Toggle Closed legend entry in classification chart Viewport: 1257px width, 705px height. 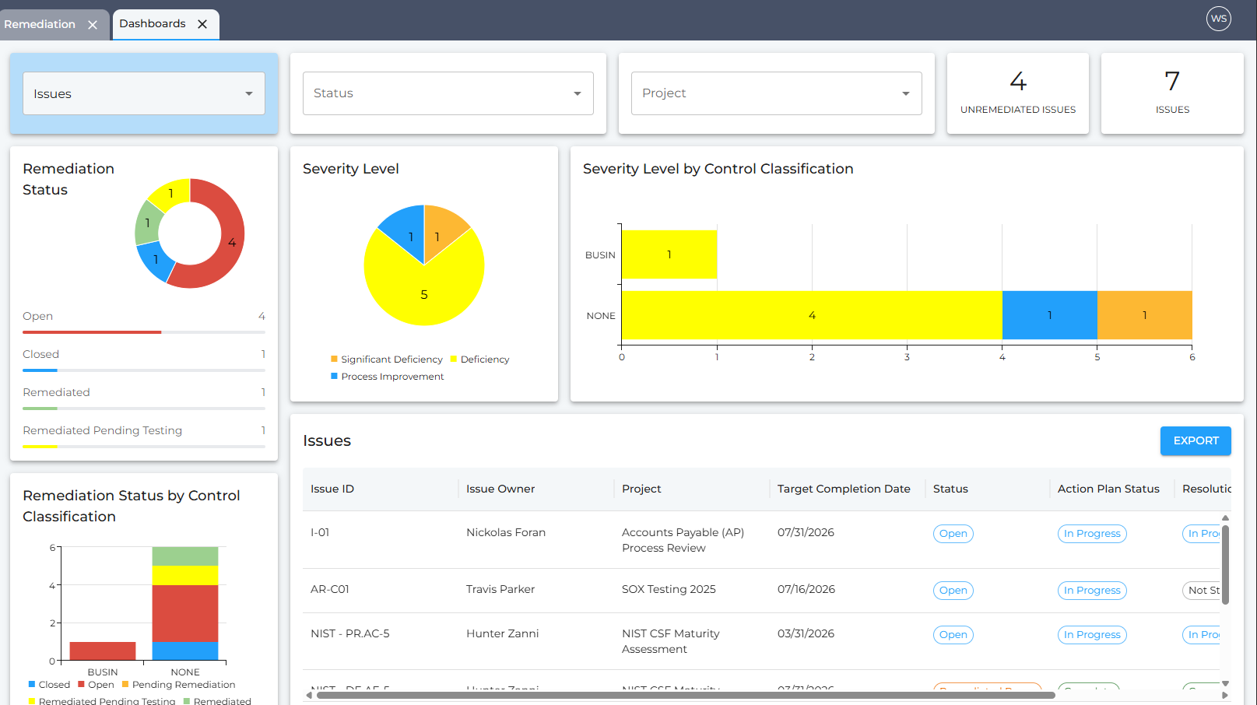click(x=49, y=685)
